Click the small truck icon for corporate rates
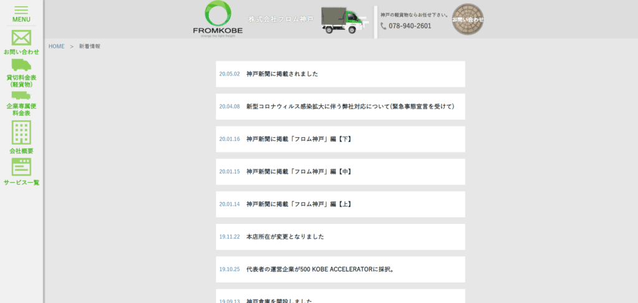 click(21, 95)
